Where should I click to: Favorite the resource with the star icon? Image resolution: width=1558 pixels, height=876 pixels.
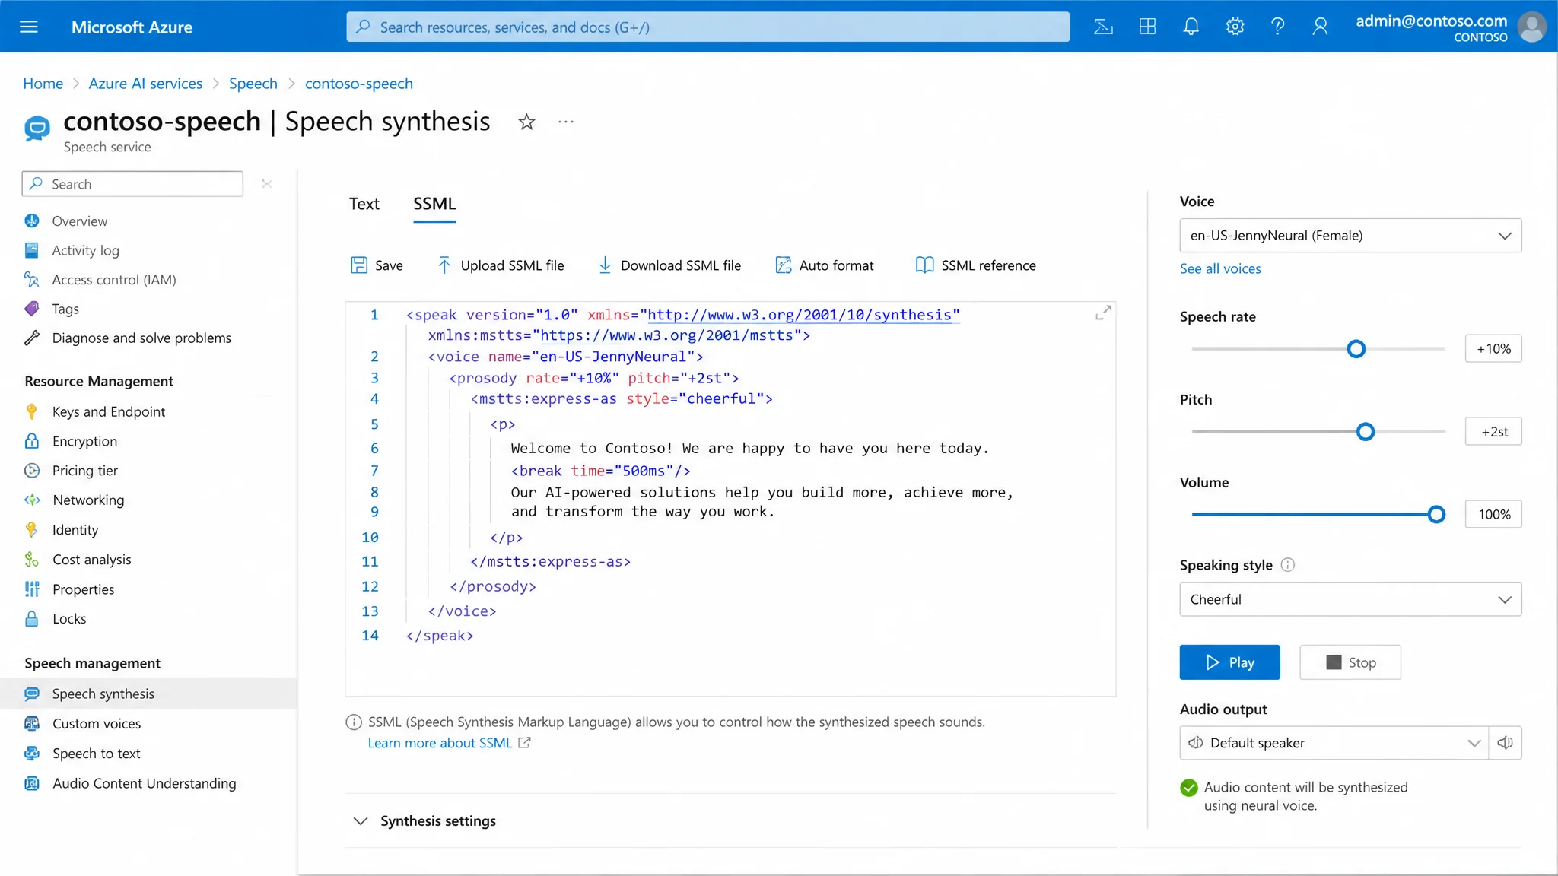(x=526, y=122)
